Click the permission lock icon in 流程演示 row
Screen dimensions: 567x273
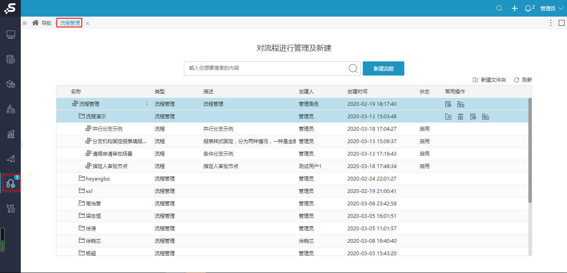coord(486,117)
